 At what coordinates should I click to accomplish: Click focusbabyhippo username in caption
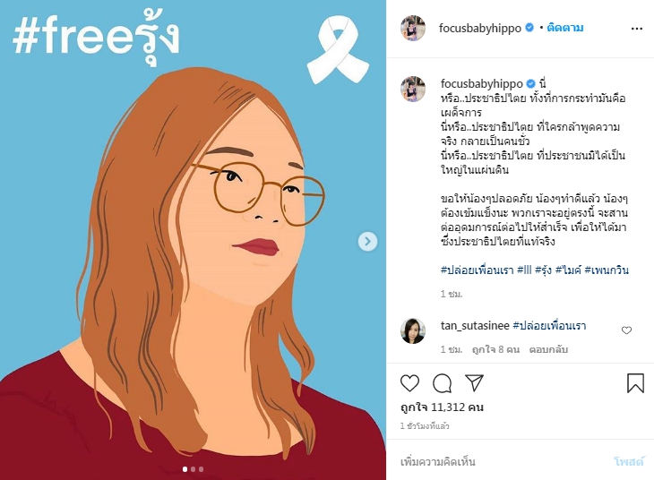tap(482, 83)
